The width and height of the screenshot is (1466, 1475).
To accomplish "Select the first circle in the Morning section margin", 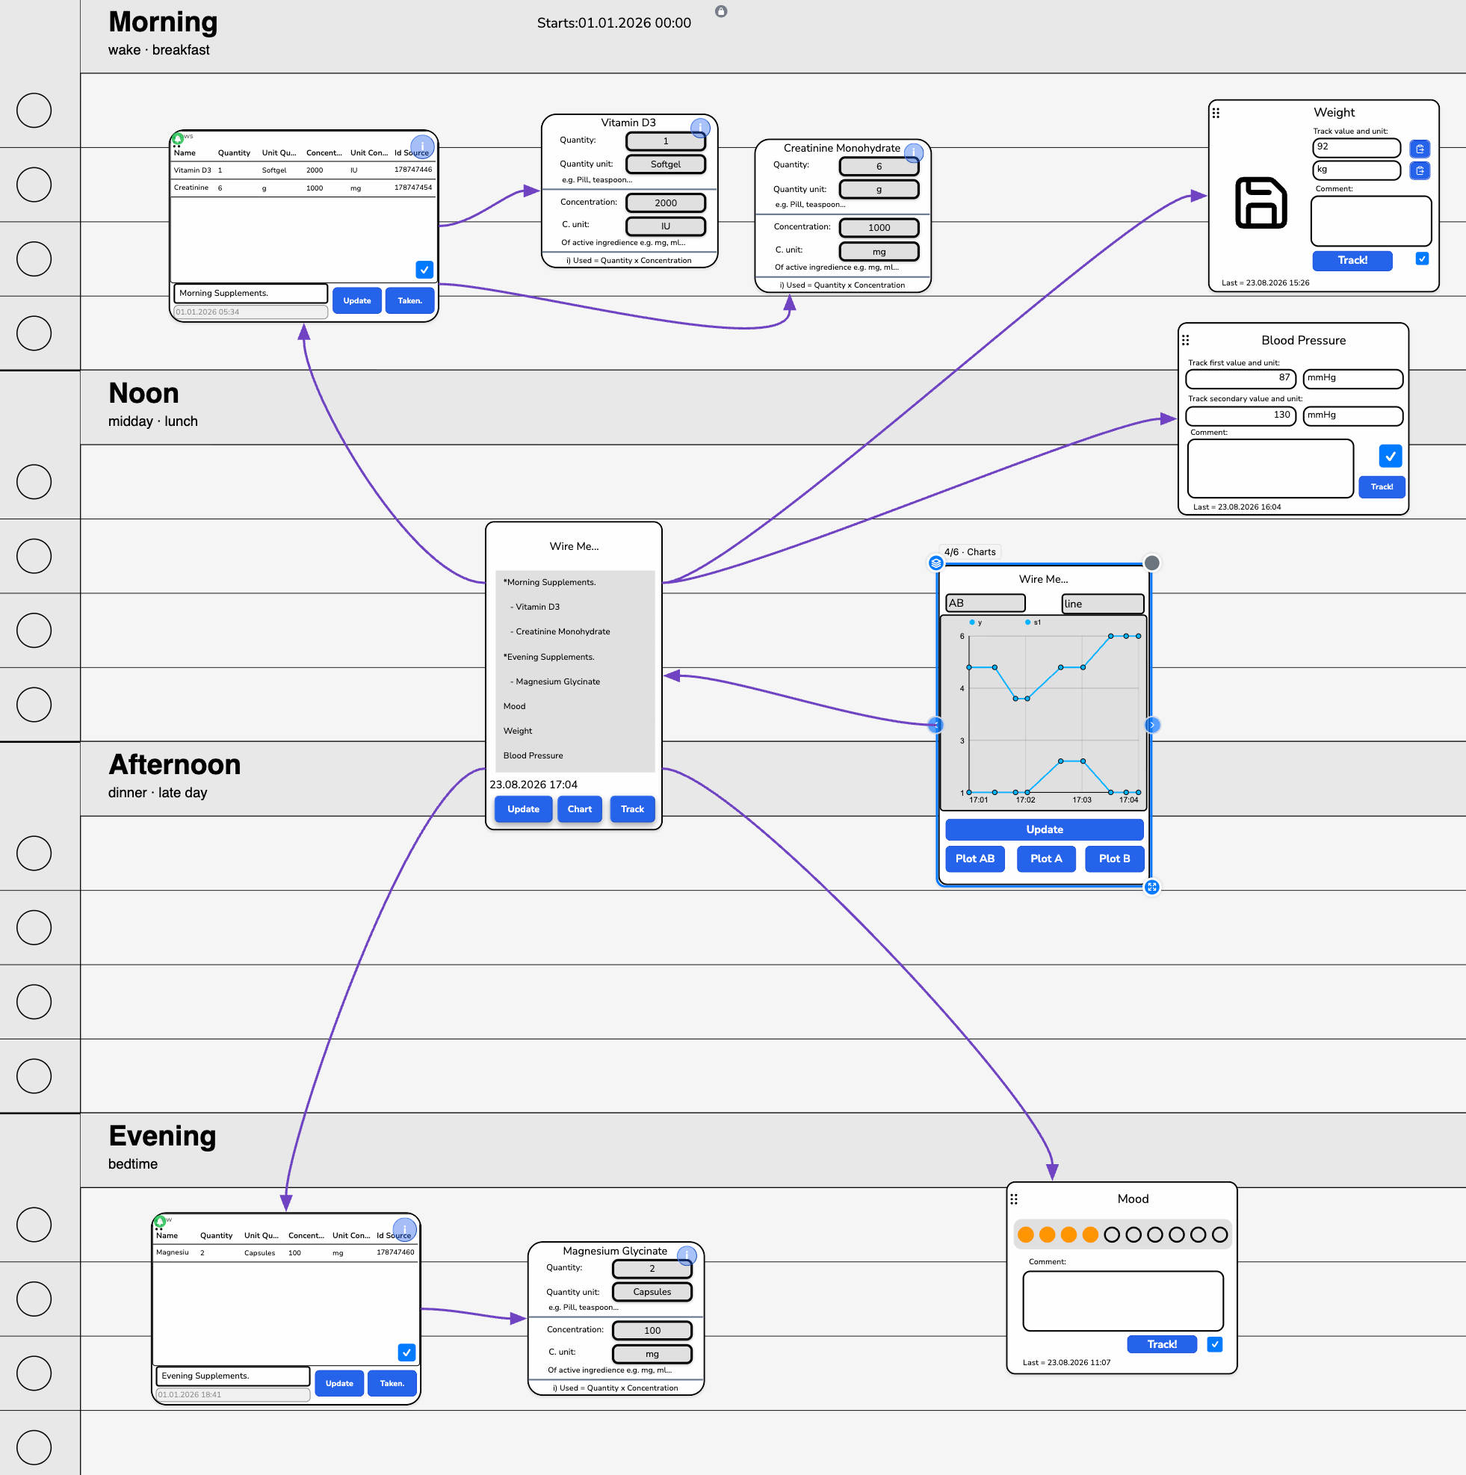I will (34, 111).
